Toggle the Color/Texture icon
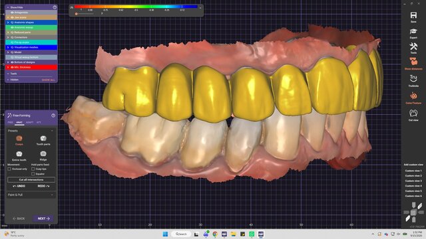426x239 pixels. point(413,96)
